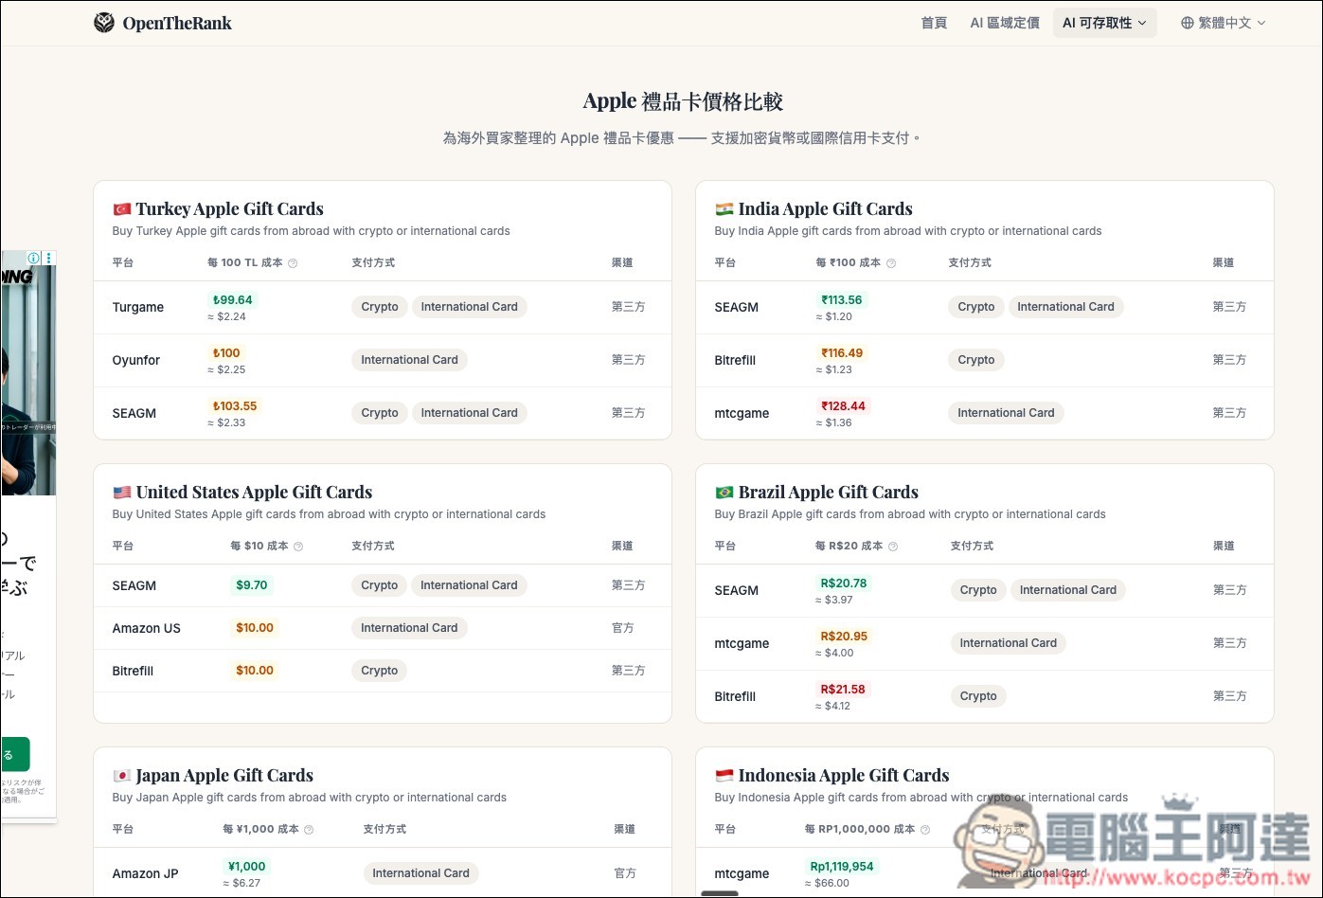Viewport: 1323px width, 898px height.
Task: Expand the AI 可存取性 dropdown menu
Action: coord(1104,23)
